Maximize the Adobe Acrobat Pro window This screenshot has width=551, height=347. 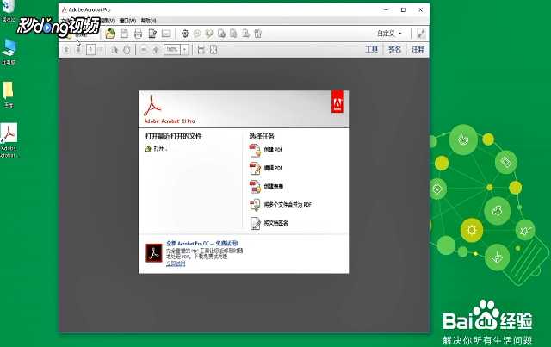[x=403, y=9]
